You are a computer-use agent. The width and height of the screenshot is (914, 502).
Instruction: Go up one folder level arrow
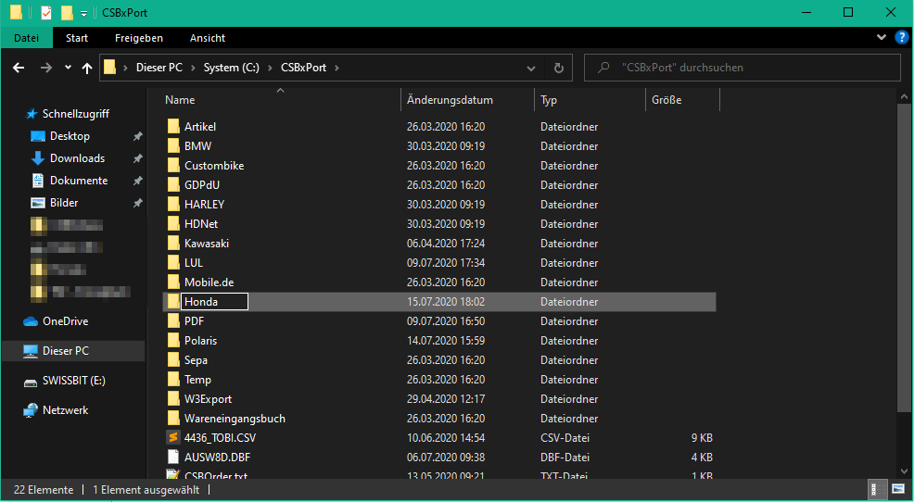point(87,68)
